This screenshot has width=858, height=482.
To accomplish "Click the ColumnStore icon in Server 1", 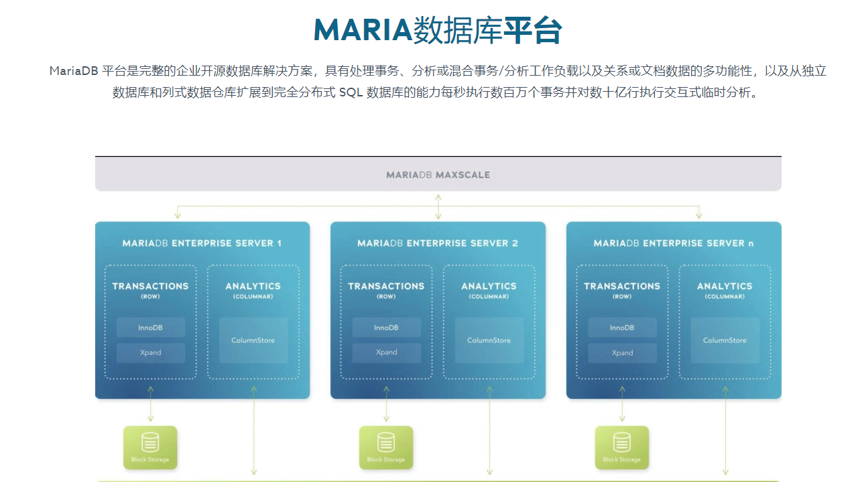I will tap(253, 340).
